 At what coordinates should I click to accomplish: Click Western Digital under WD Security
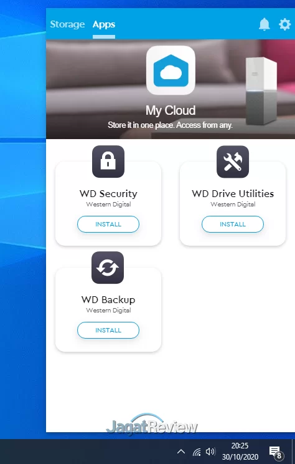coord(108,204)
